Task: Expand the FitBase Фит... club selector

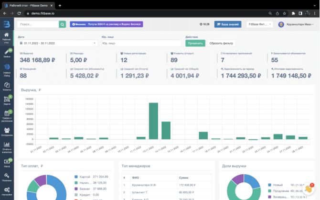Action: pyautogui.click(x=260, y=24)
